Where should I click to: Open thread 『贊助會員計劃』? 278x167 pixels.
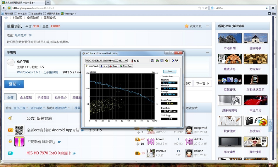(x=41, y=142)
